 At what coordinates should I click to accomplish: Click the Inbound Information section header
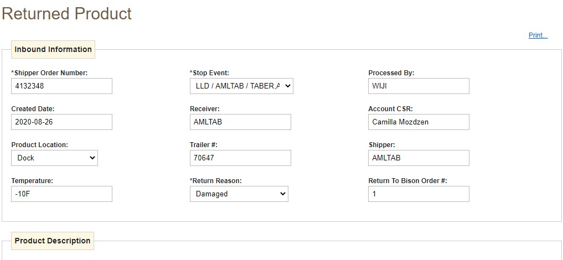coord(53,49)
